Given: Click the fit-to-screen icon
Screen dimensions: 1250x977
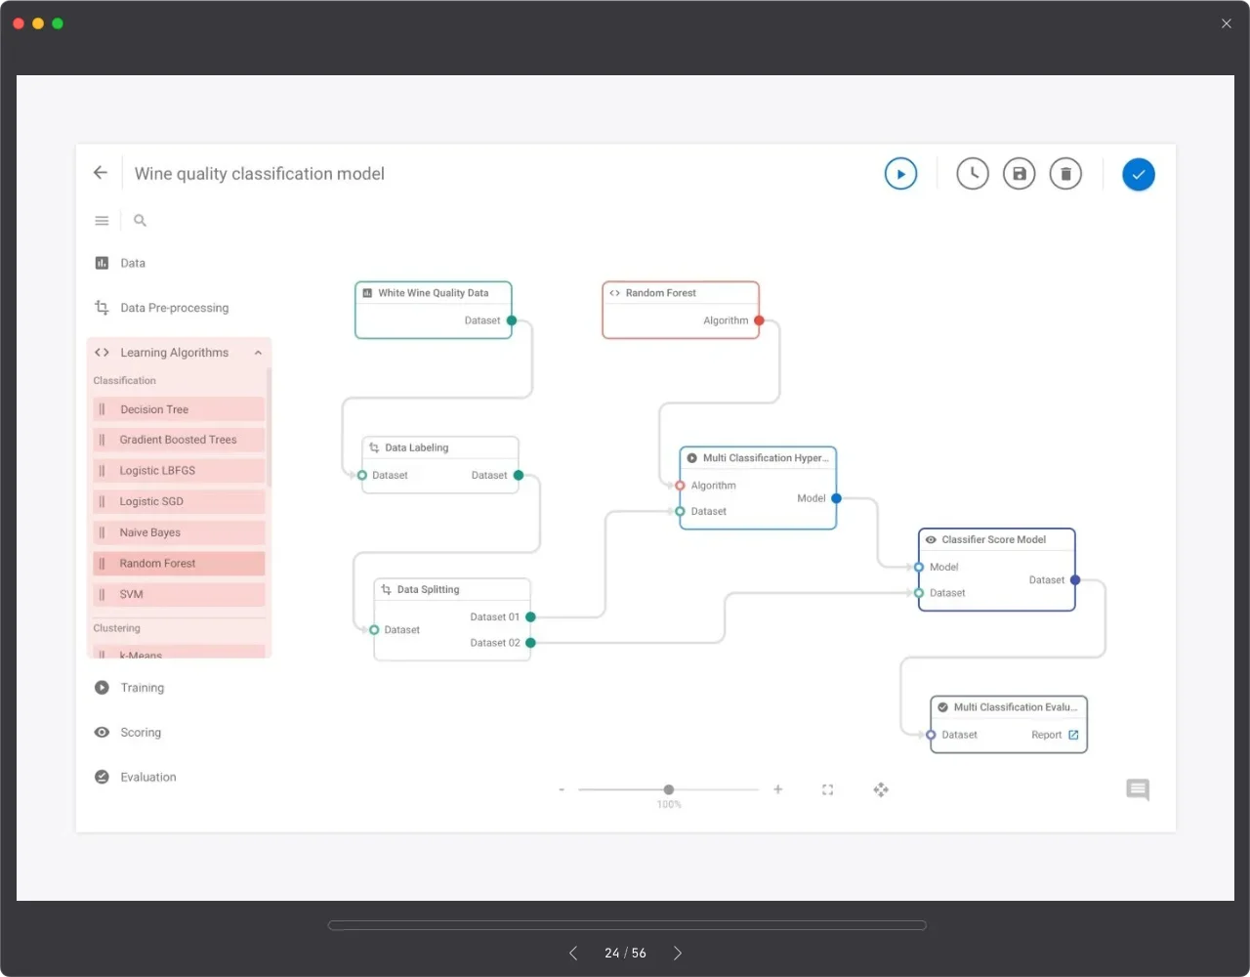Looking at the screenshot, I should coord(827,789).
